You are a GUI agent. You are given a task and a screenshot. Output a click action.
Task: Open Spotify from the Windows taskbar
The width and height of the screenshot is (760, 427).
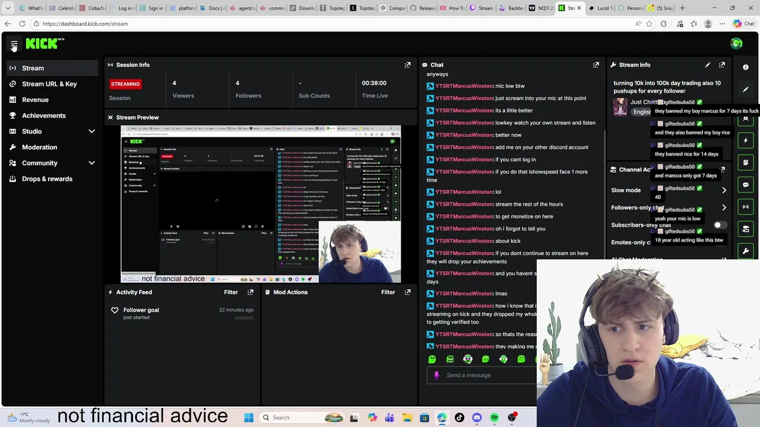point(494,418)
